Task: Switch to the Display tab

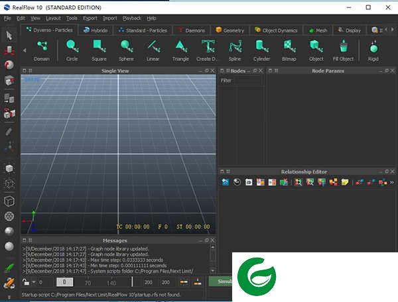Action: (x=350, y=30)
